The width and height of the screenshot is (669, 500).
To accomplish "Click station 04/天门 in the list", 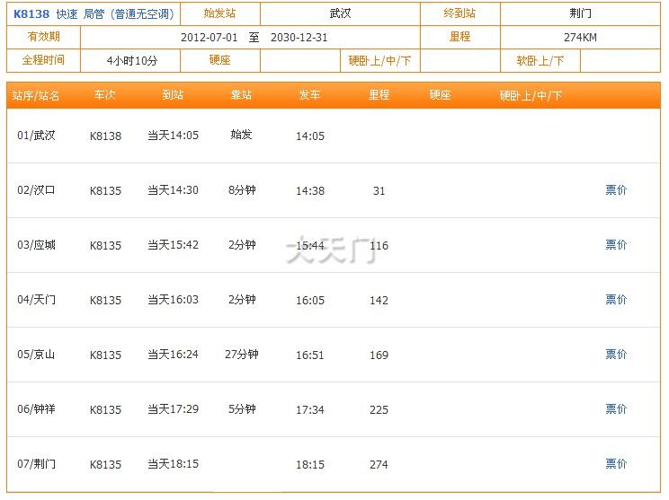I will 36,300.
